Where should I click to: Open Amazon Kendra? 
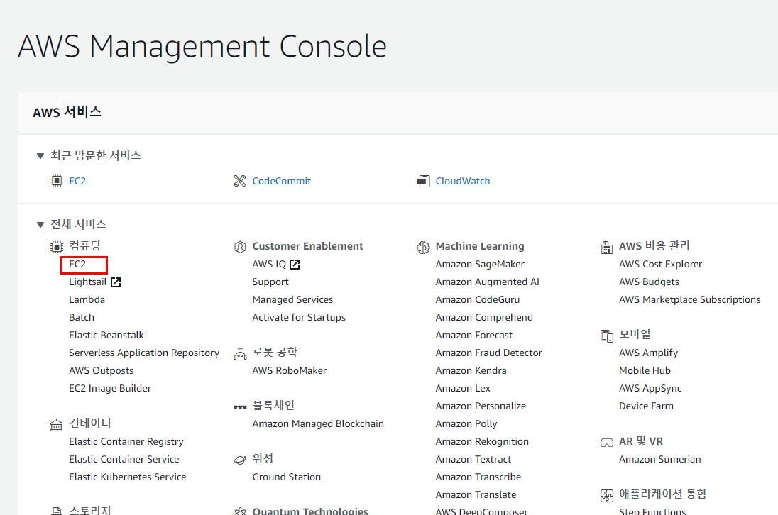(x=471, y=371)
